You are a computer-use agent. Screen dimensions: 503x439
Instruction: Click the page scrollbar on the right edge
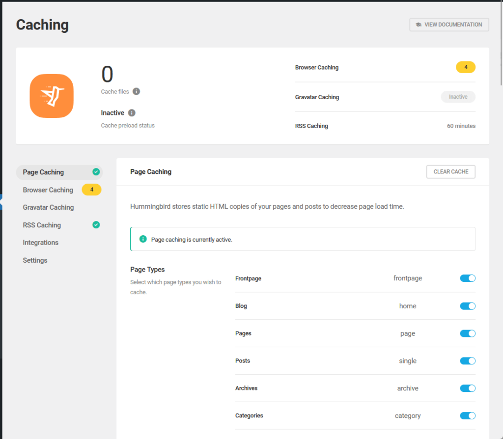(501, 44)
